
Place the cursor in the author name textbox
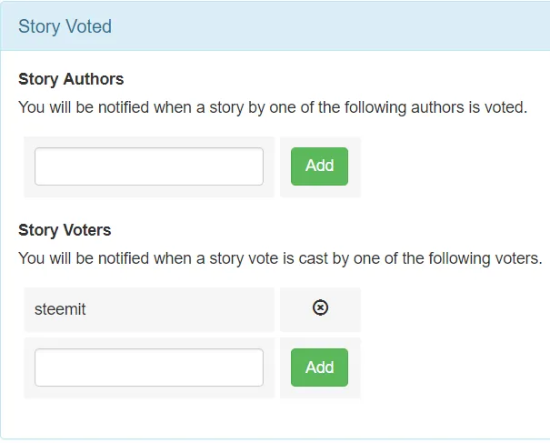coord(149,166)
